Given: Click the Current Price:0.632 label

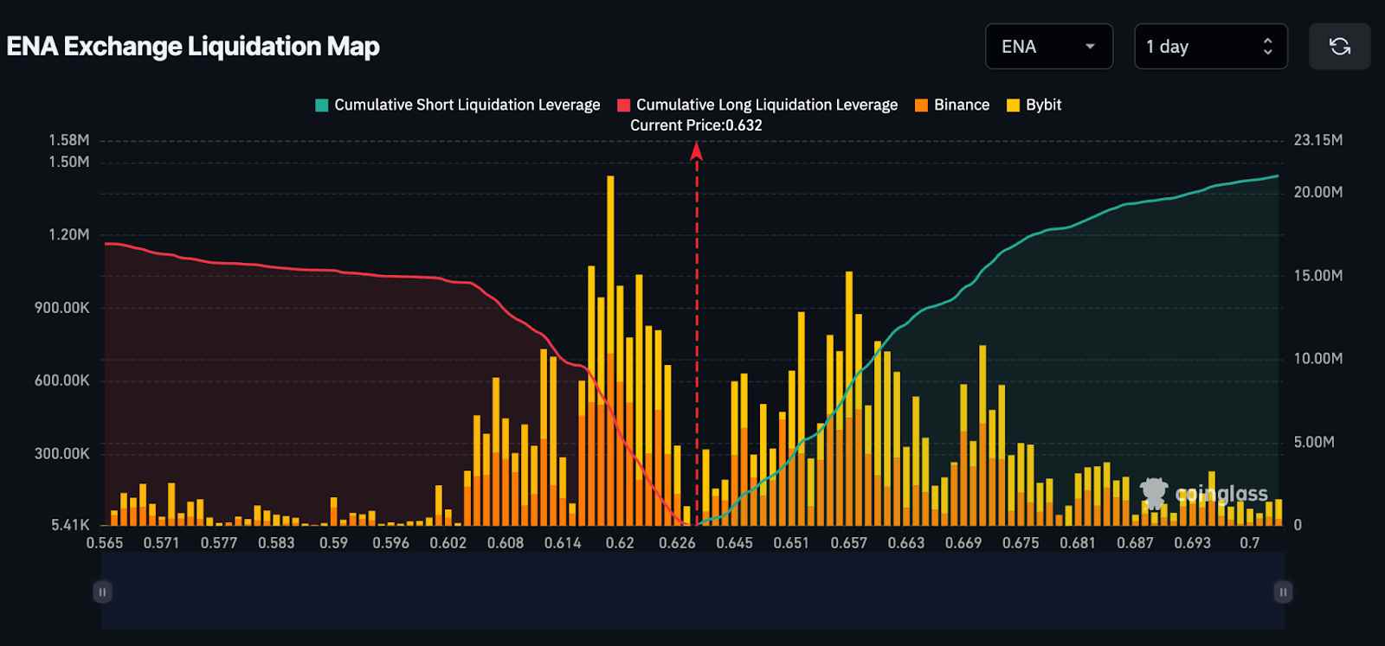Looking at the screenshot, I should 696,125.
